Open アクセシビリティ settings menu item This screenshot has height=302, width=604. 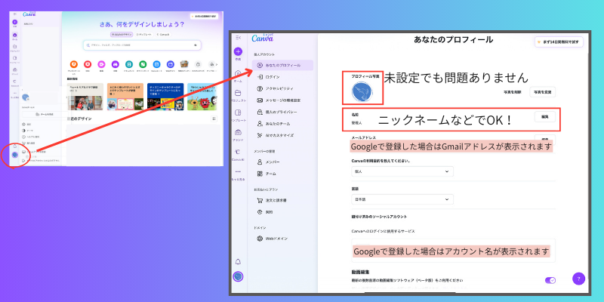(x=282, y=88)
